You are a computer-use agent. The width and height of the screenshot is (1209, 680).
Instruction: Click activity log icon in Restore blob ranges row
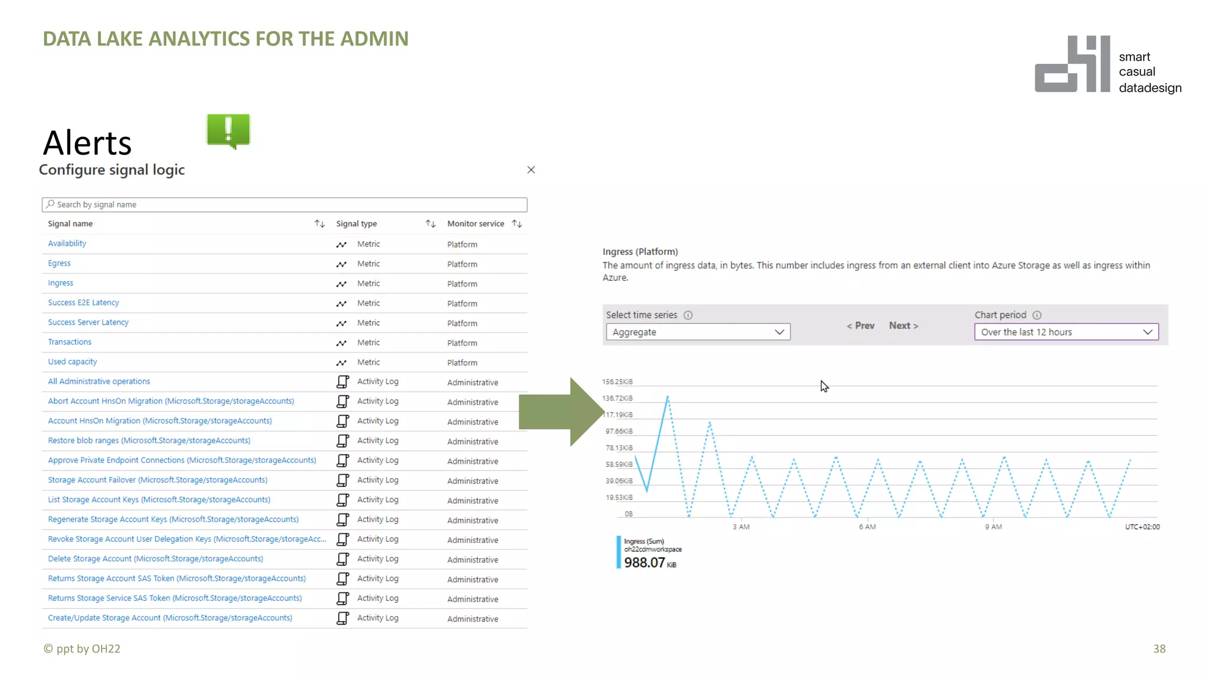342,441
